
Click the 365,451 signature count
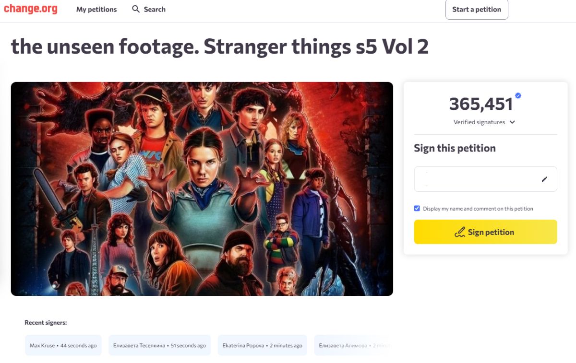click(481, 104)
